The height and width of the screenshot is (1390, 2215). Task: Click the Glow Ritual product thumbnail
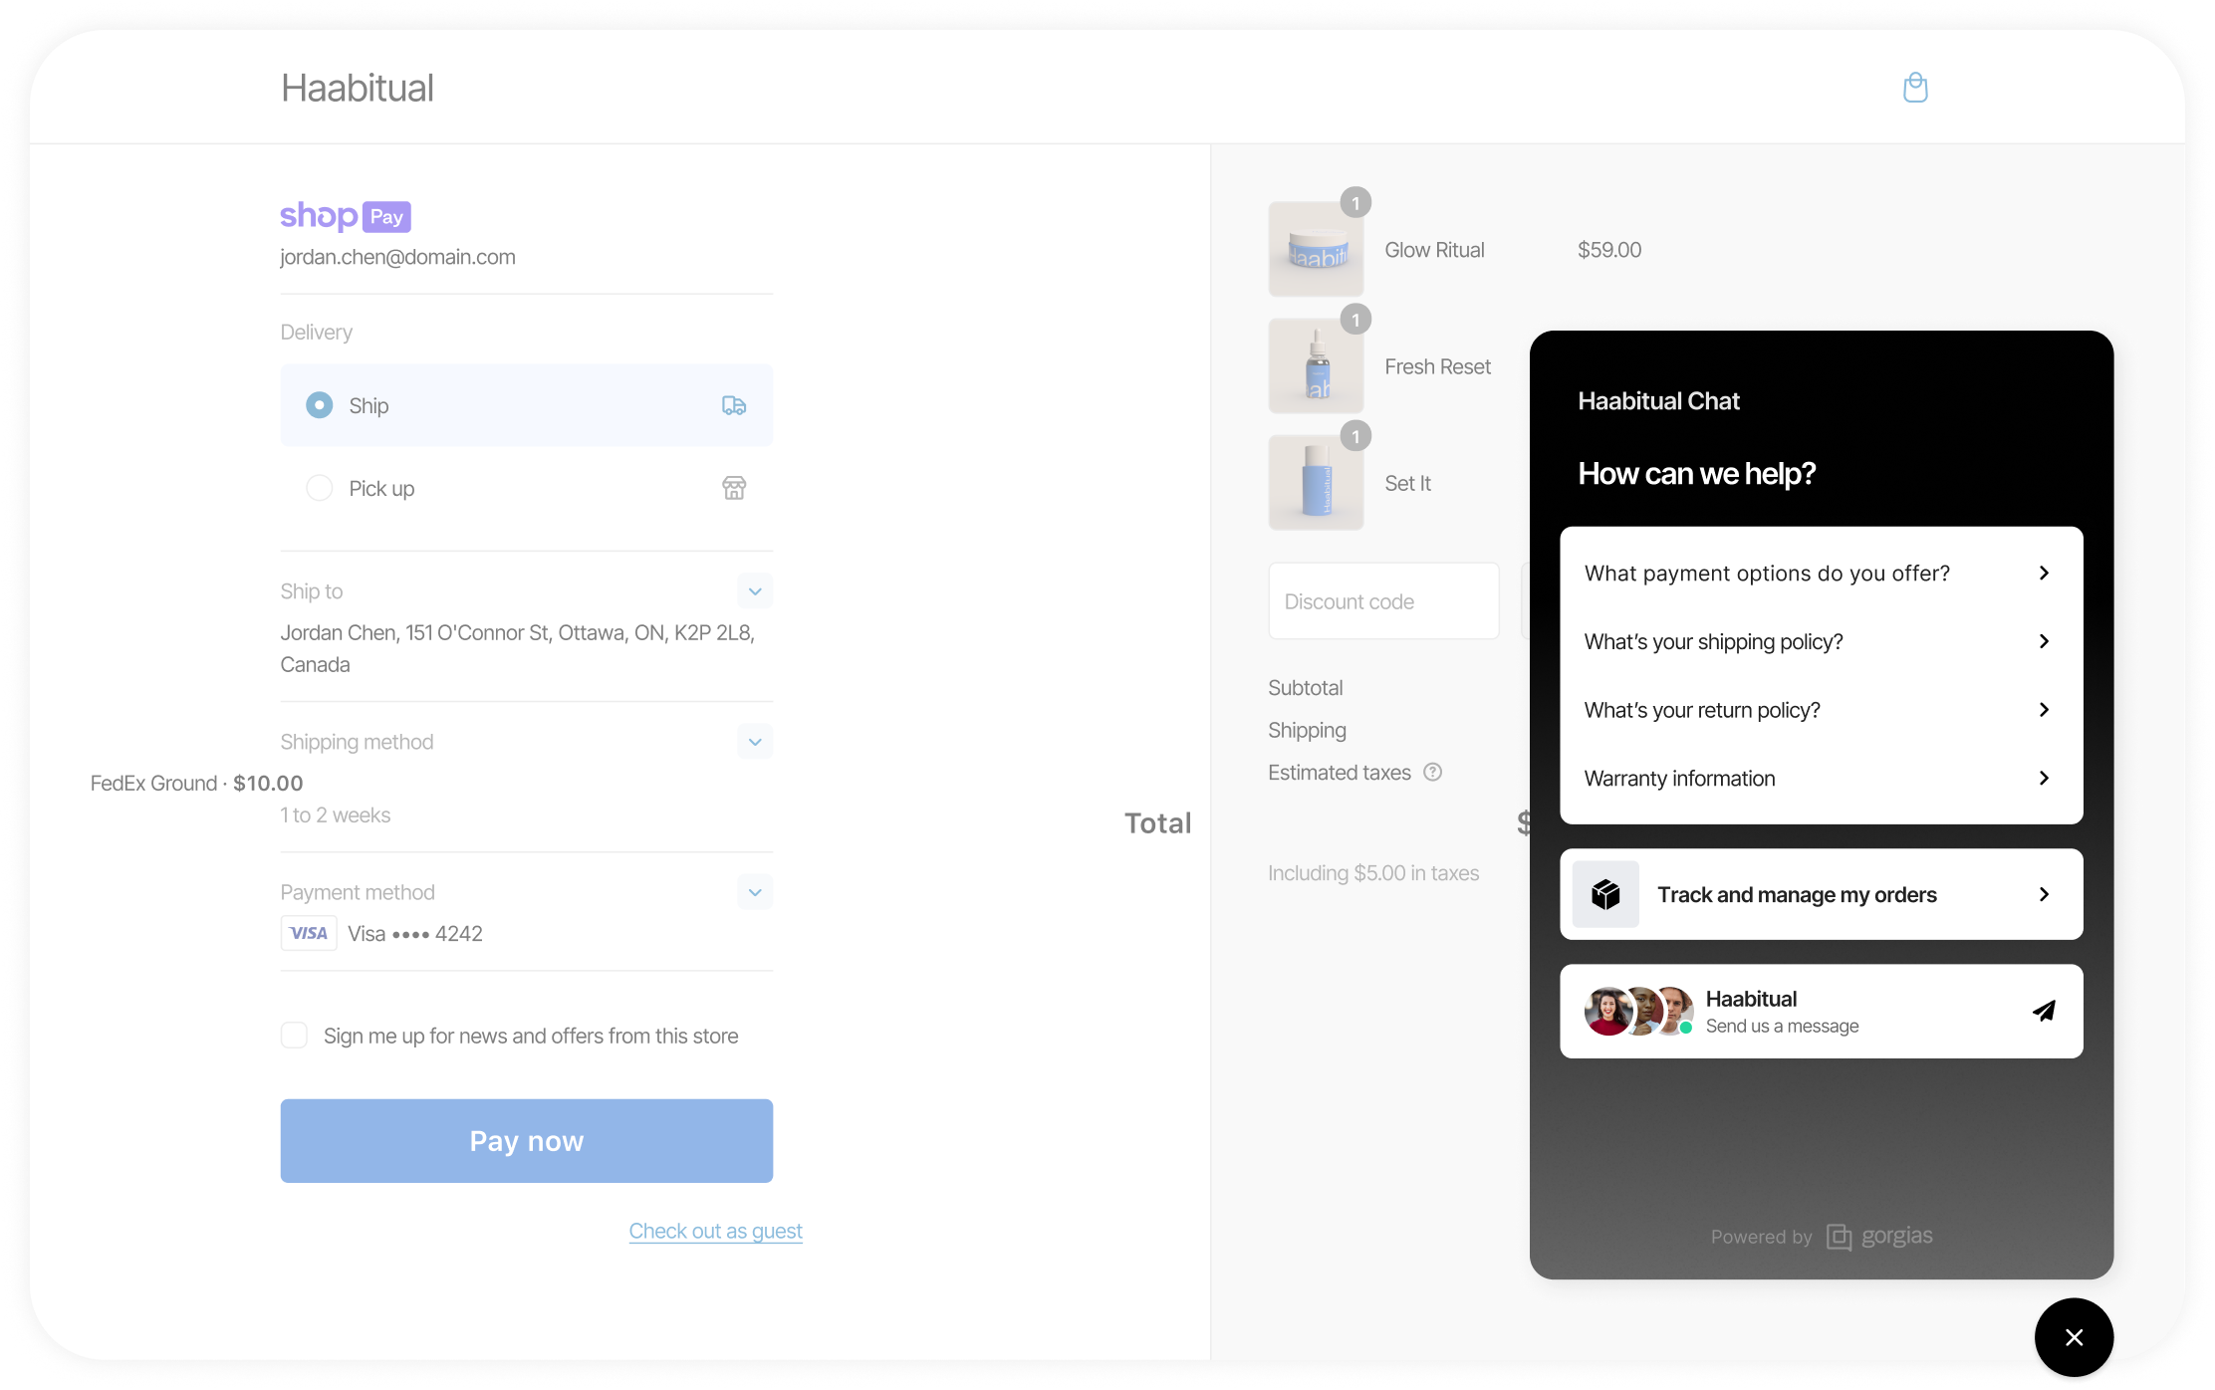pos(1315,250)
